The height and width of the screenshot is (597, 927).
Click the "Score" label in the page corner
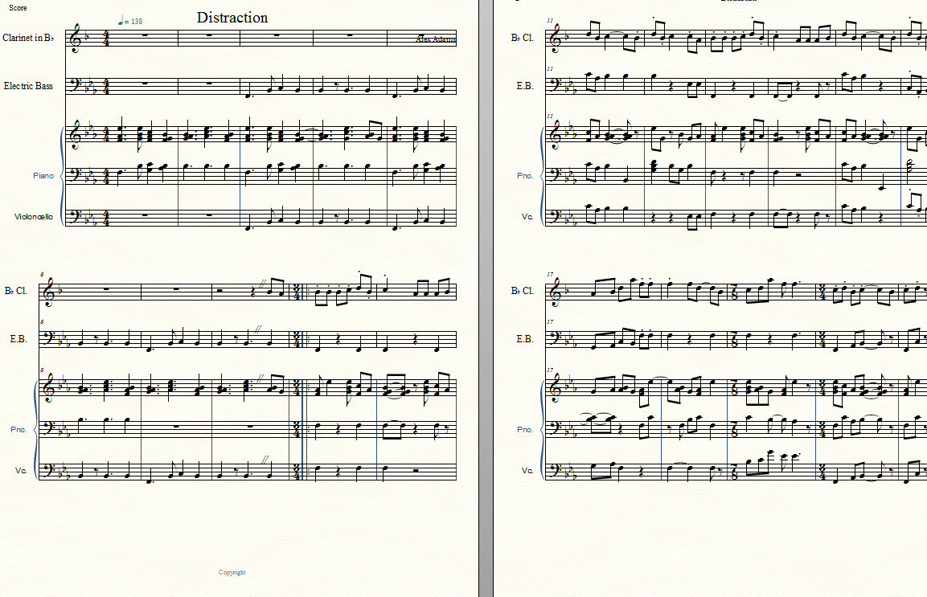(x=18, y=8)
